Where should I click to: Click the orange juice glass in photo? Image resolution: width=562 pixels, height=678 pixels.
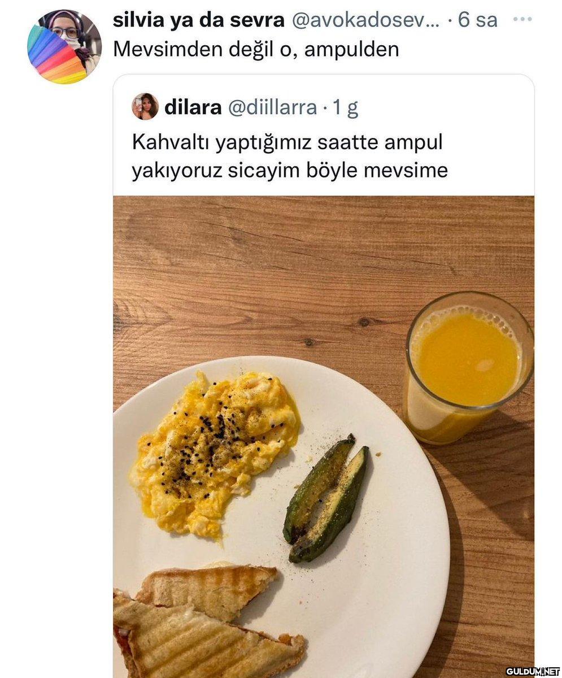pos(468,367)
